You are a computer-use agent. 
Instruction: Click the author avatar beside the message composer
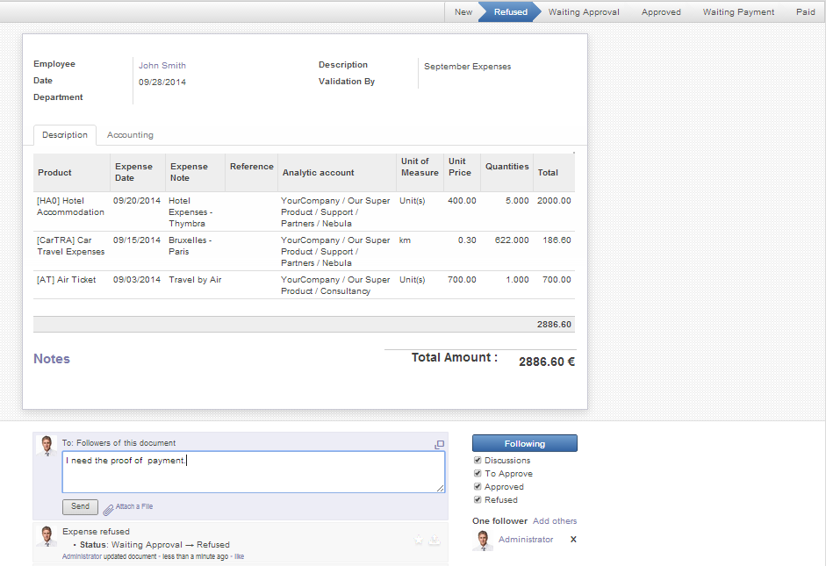click(47, 446)
